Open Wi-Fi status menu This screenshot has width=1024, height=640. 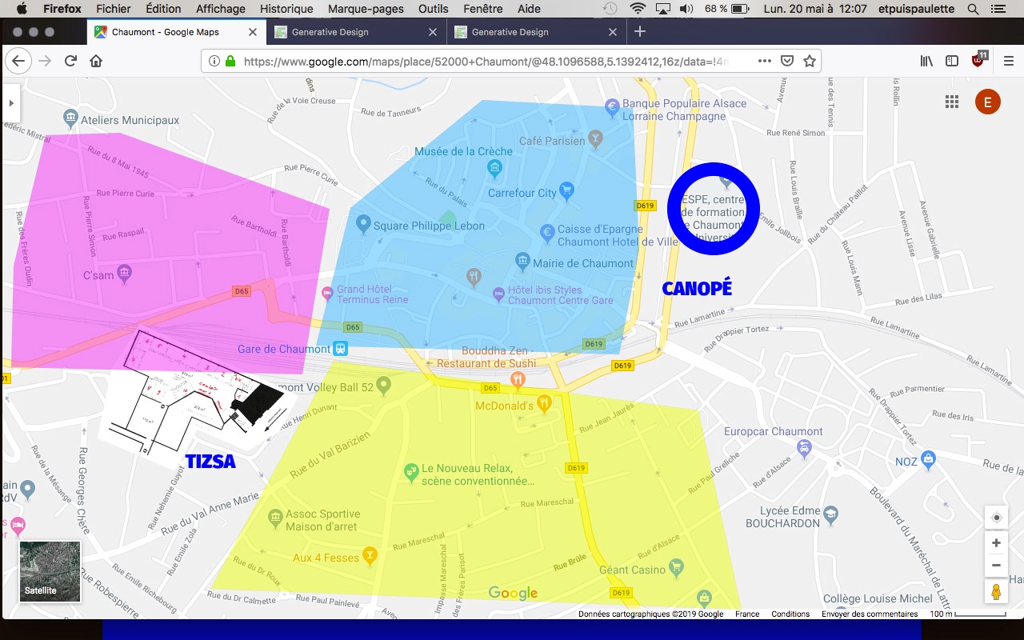point(638,9)
